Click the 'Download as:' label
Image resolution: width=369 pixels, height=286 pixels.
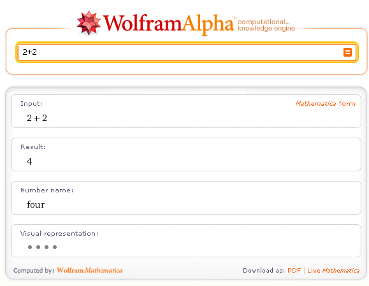[264, 271]
